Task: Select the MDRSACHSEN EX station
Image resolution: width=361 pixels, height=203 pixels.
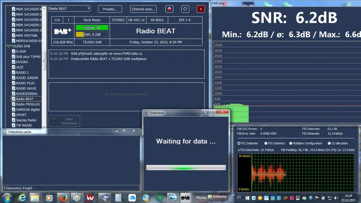Action: 27,41
